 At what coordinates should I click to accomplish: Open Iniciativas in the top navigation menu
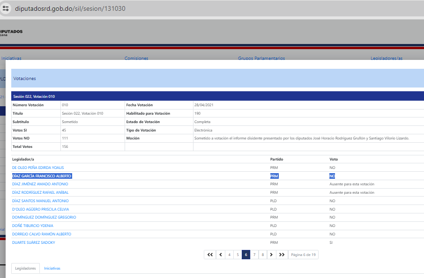click(11, 58)
